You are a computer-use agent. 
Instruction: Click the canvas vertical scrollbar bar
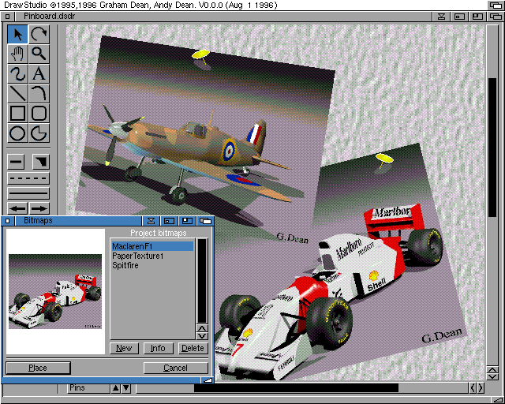pos(492,148)
